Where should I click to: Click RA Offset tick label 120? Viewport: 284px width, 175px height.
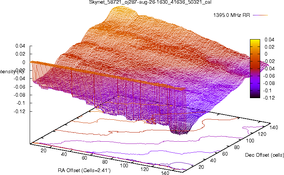click(144, 169)
